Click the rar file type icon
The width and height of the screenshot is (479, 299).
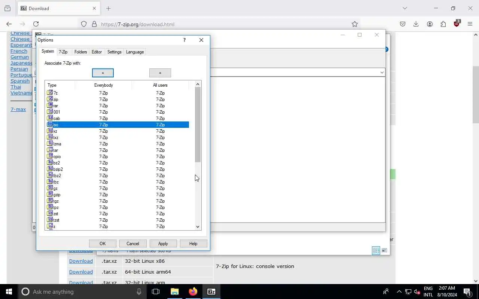(x=50, y=105)
